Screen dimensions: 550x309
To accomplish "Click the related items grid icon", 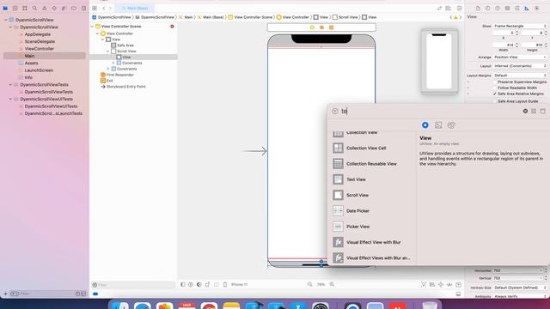I will pyautogui.click(x=95, y=8).
